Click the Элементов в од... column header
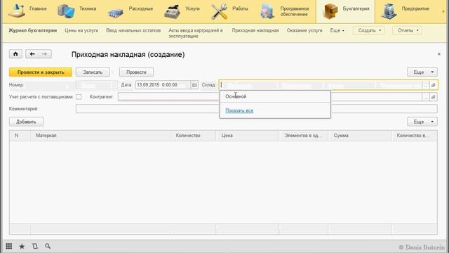 tap(304, 136)
